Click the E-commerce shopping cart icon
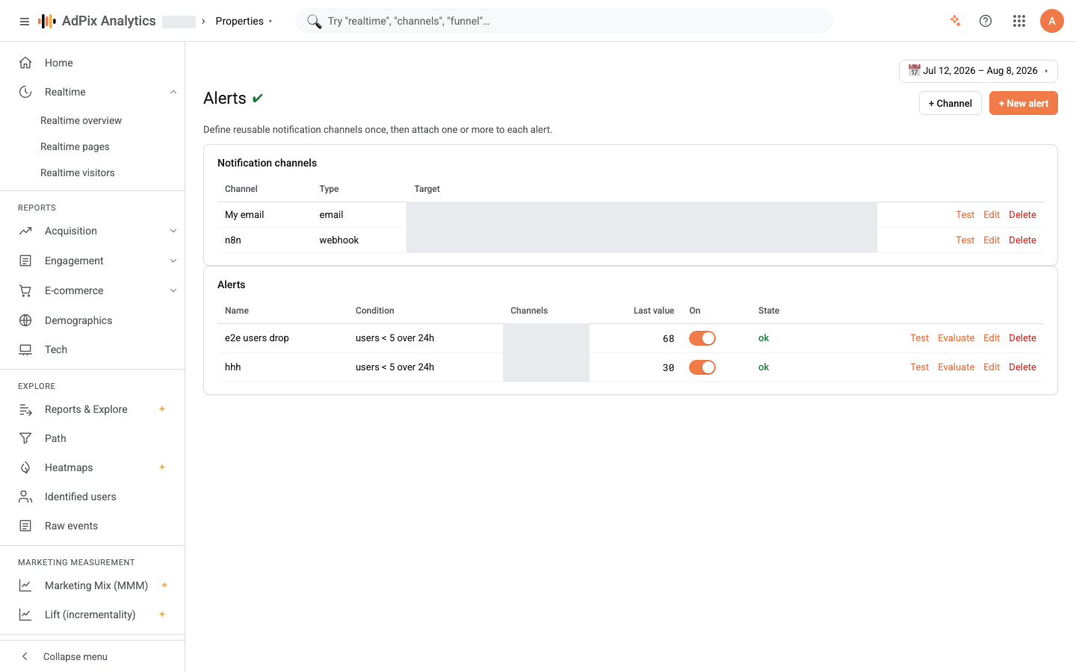Viewport: 1076px width, 672px height. point(25,290)
